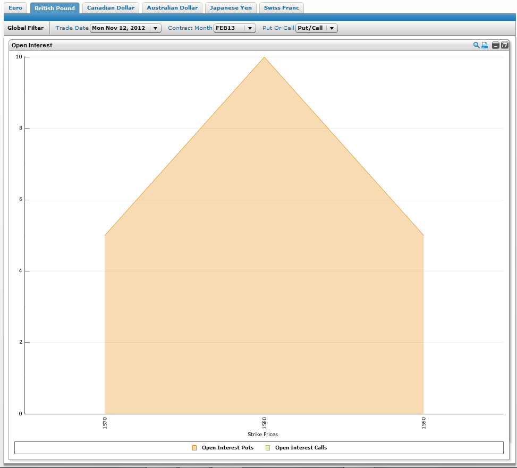This screenshot has width=517, height=468.
Task: Click the export/print icon in Open Interest header
Action: tap(485, 45)
